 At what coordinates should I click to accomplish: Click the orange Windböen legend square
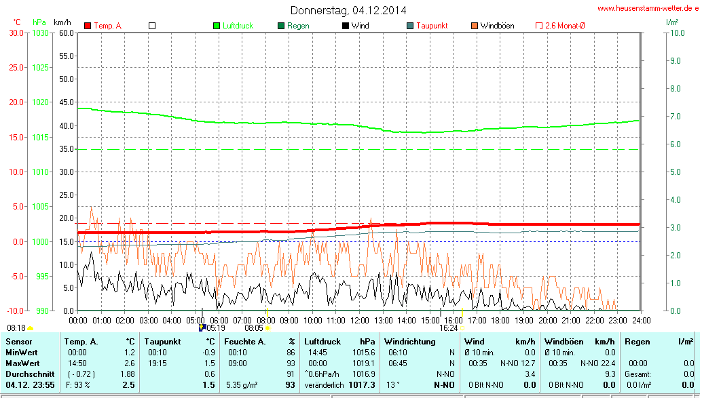click(474, 26)
